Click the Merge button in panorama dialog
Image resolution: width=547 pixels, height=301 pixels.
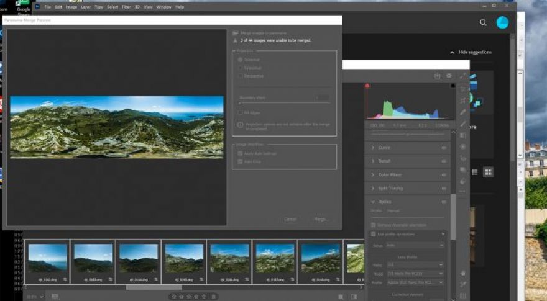[320, 219]
